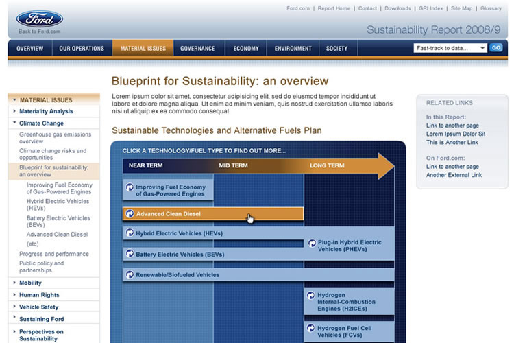Click circular arrow icon beside Hybrid Electric Vehicles (HEVs)
514x343 pixels.
(130, 233)
